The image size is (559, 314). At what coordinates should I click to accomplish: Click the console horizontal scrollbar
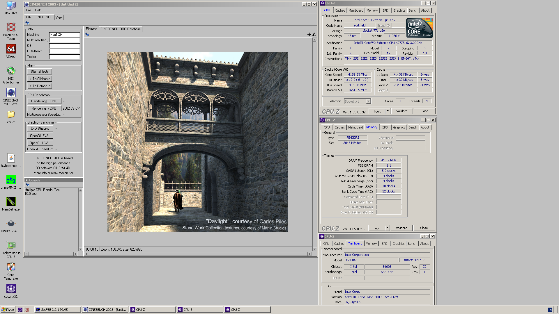(x=51, y=254)
